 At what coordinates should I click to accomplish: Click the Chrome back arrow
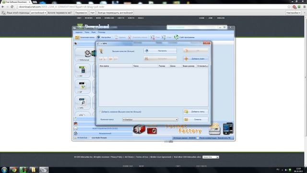coord(3,7)
